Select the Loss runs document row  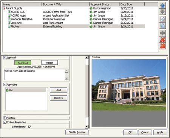coord(73,23)
